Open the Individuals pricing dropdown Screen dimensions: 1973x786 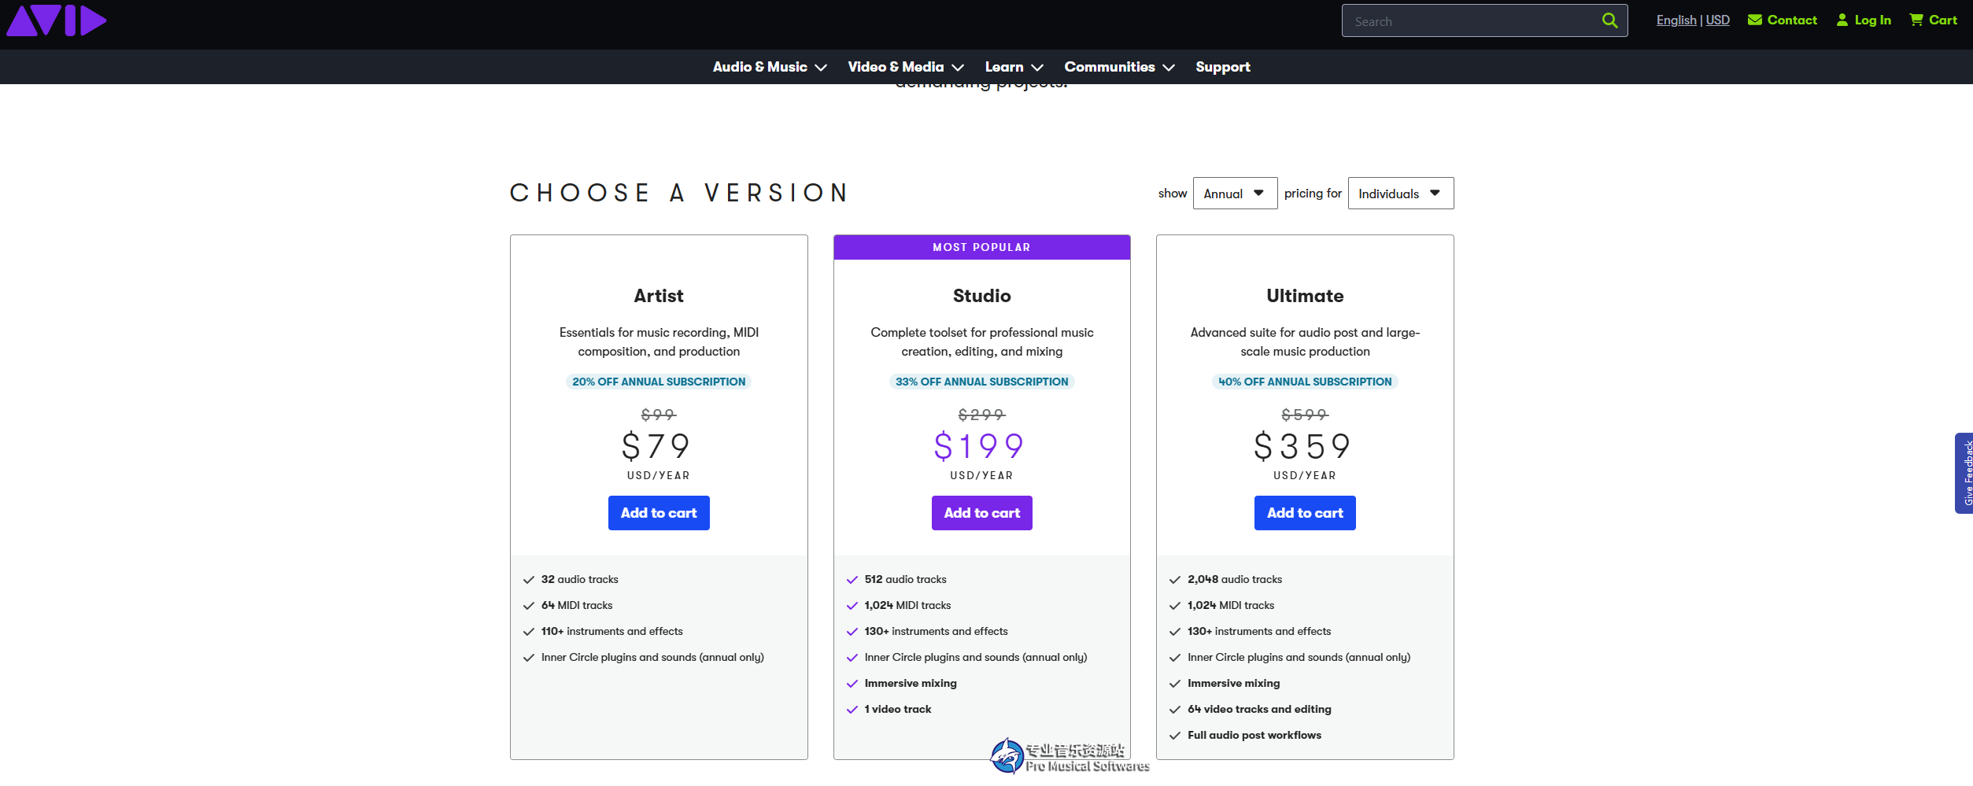(x=1400, y=194)
